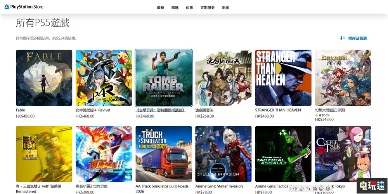Viewport: 388px width, 194px height.
Task: Click 女神異聞錄4 Revival's HK$468.00 price
Action: click(x=85, y=116)
